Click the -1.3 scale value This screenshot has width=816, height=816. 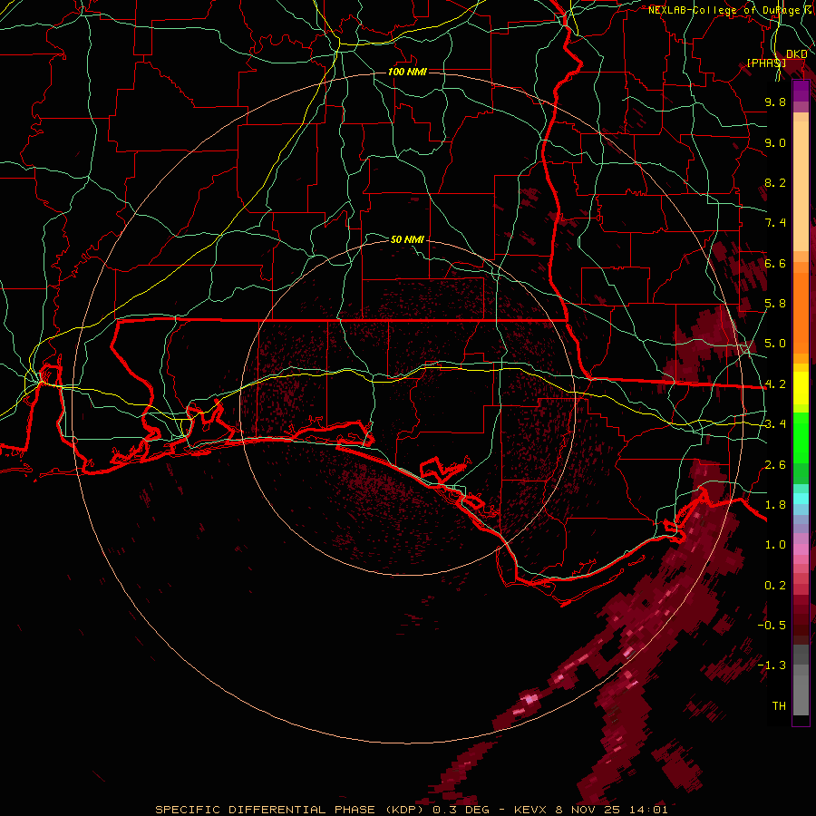[772, 665]
